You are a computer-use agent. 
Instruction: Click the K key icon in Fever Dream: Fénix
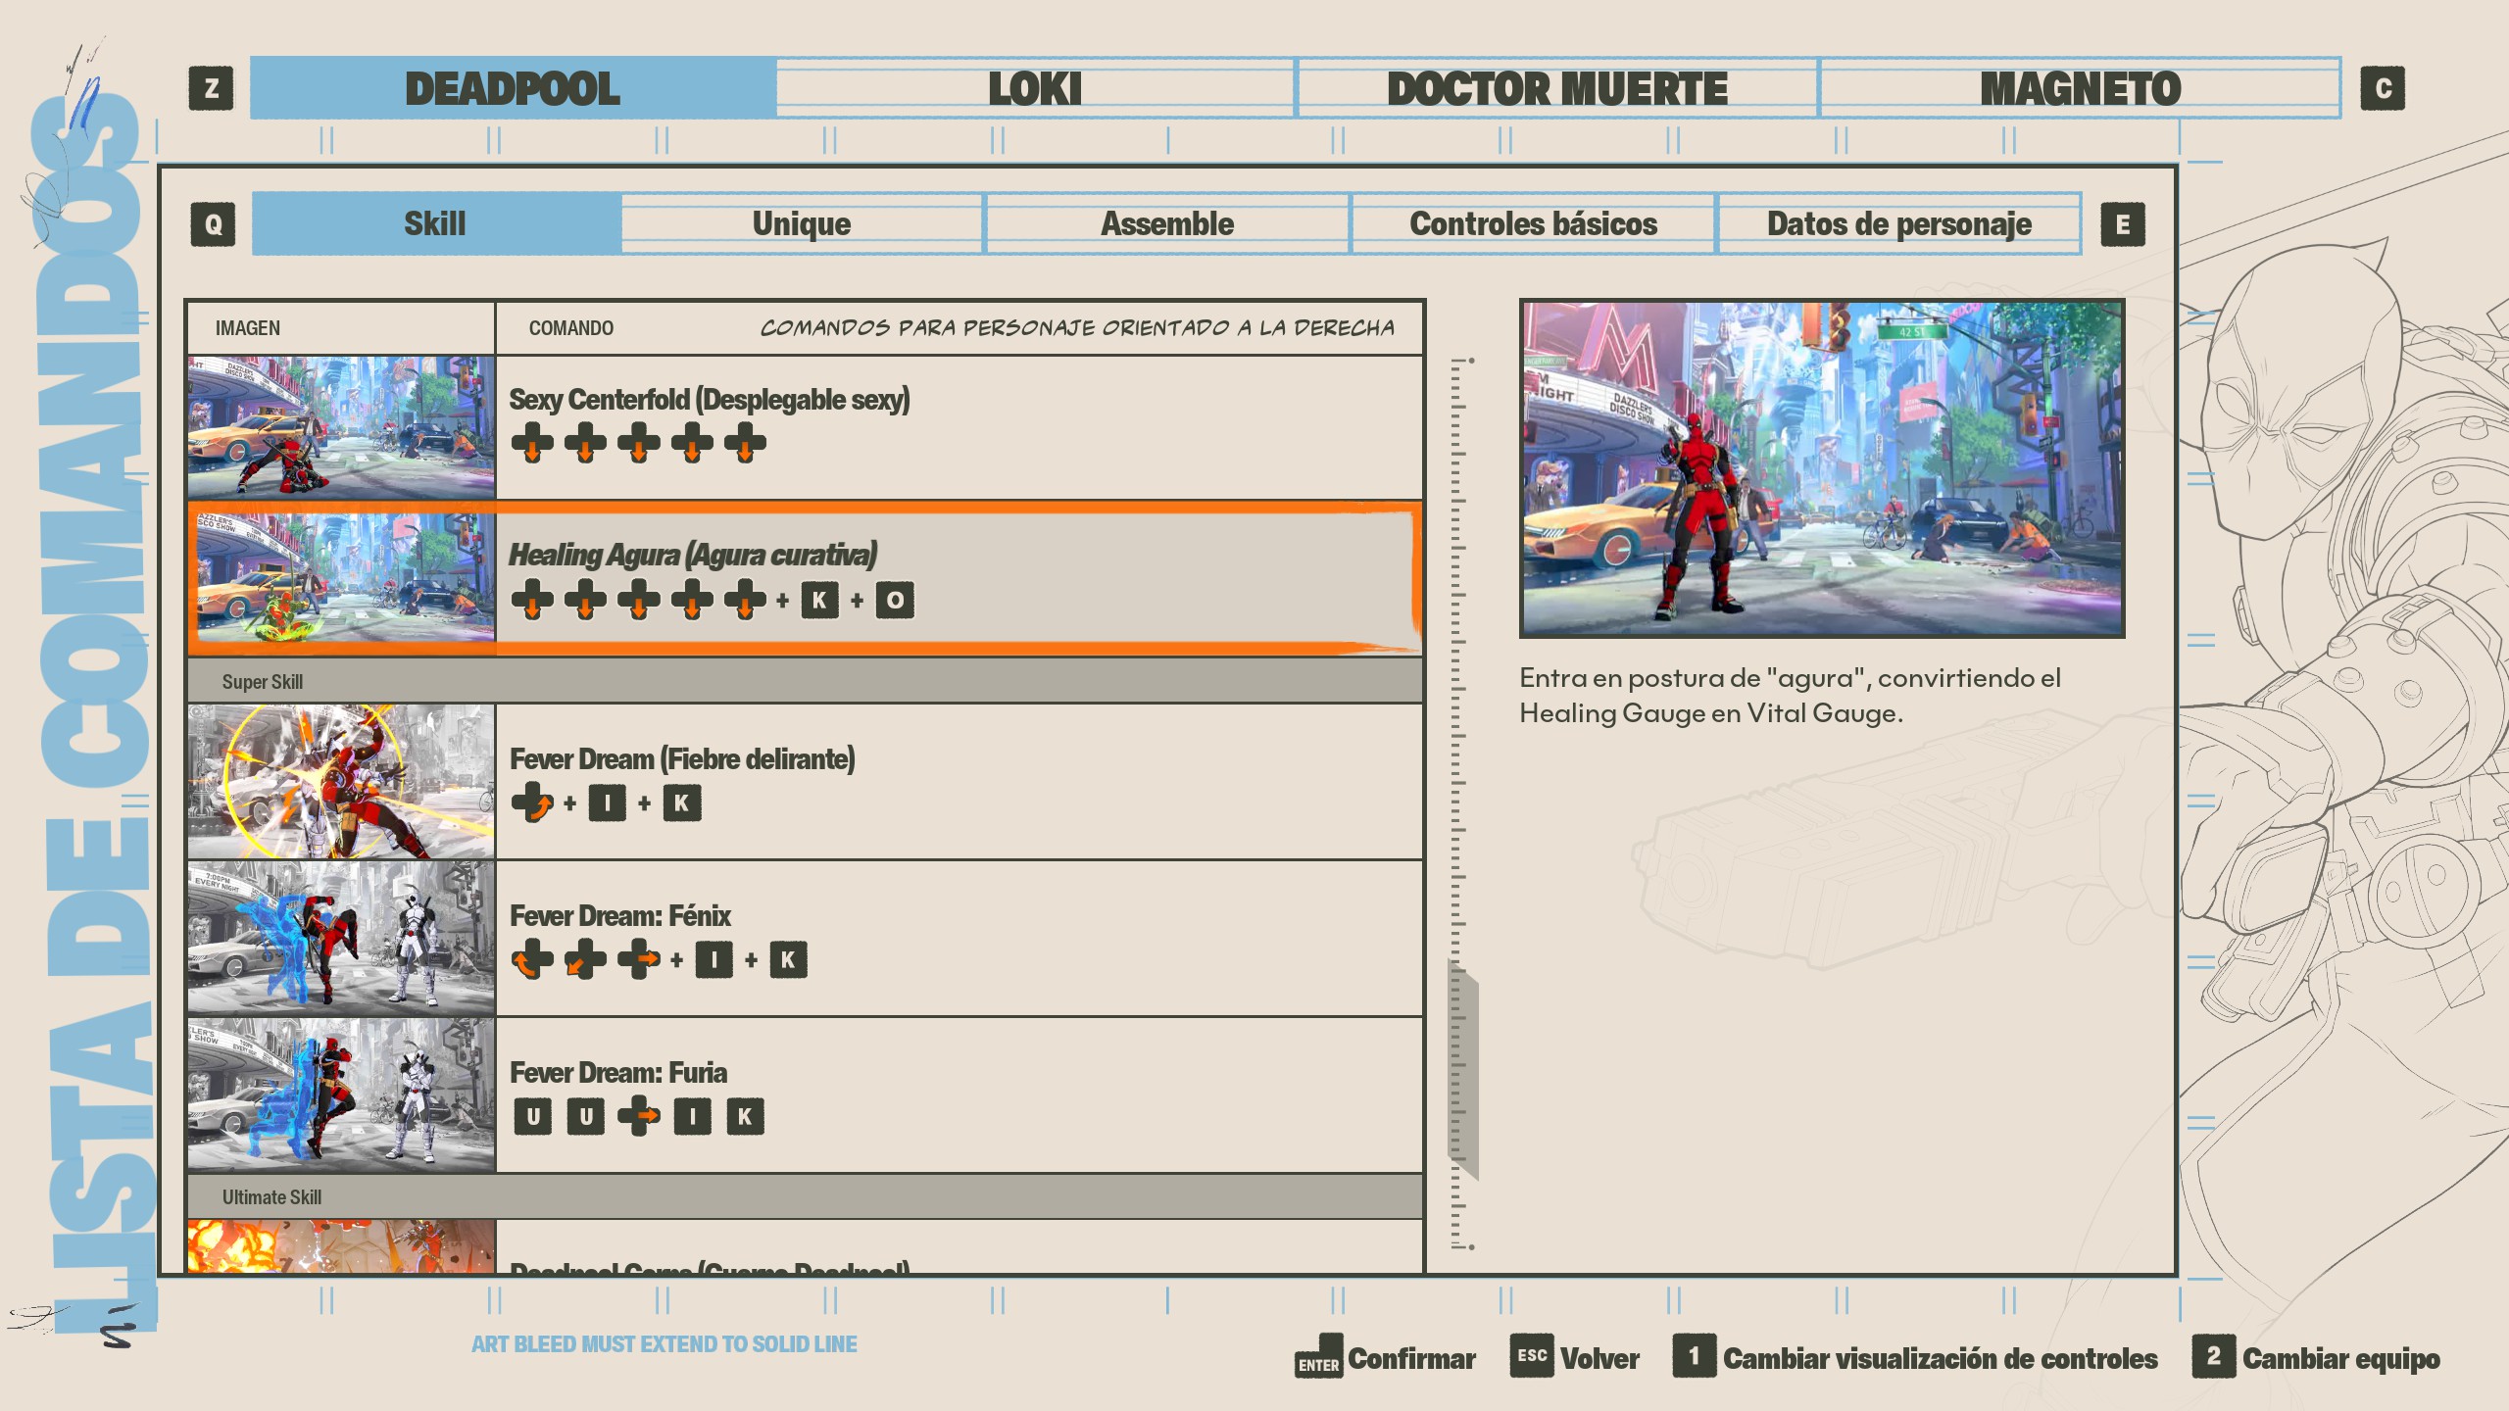pyautogui.click(x=789, y=960)
